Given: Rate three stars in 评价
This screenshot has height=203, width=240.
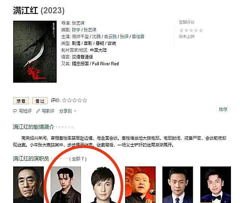Looking at the screenshot, I should pos(75,100).
